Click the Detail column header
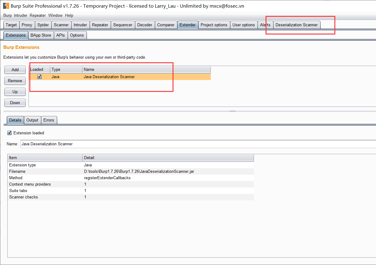Viewport: 376px width, 265px height. click(x=168, y=158)
